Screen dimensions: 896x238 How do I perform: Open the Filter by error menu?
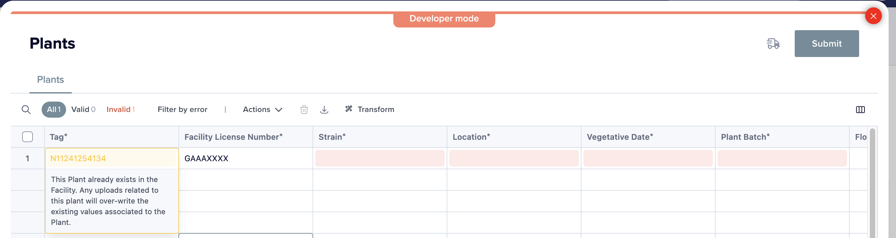(182, 109)
